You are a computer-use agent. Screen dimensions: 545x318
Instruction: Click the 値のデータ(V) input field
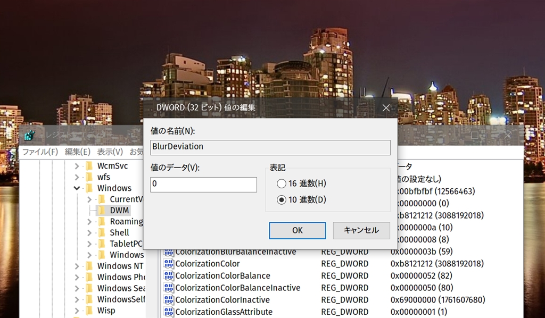click(203, 185)
